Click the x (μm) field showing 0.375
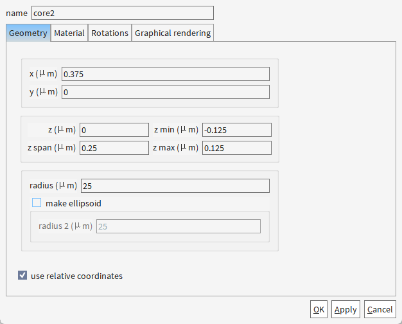Viewport: 402px width, 324px height. click(166, 74)
